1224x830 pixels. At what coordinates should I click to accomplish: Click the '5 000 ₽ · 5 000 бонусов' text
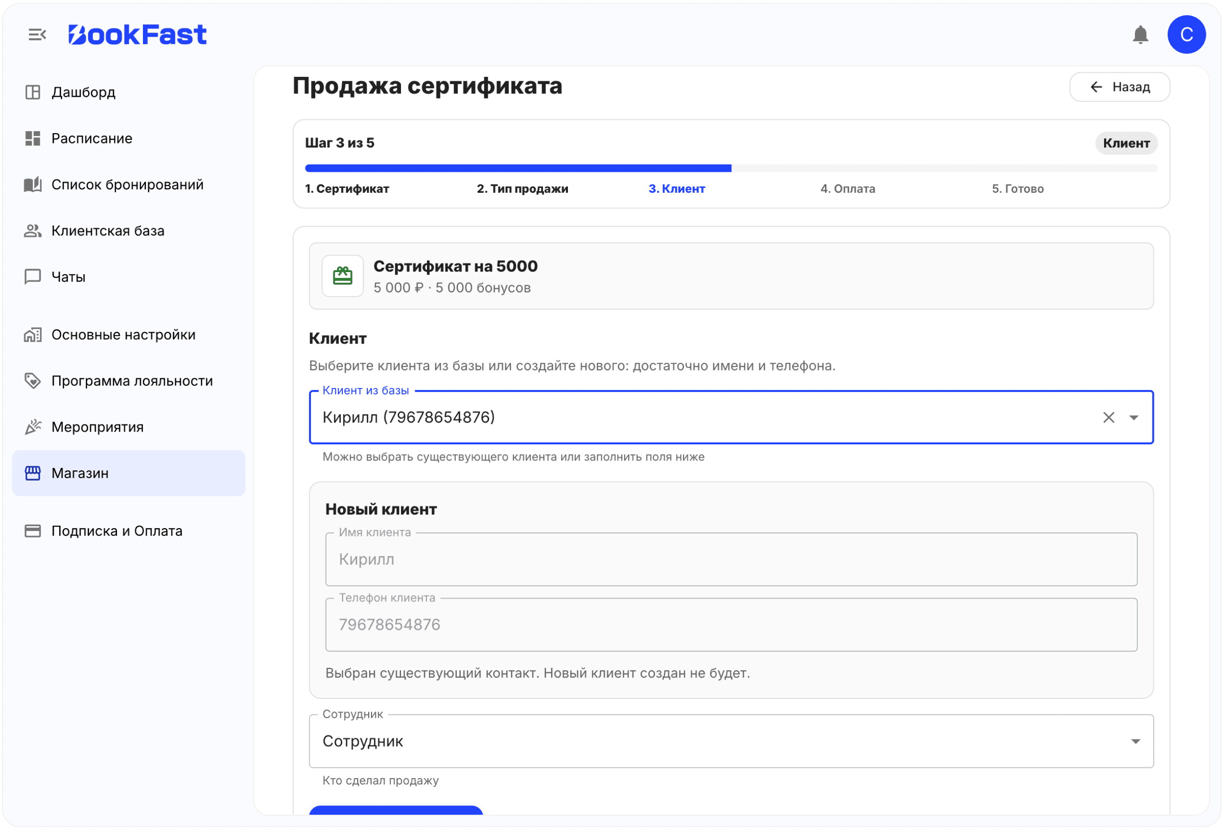pyautogui.click(x=452, y=287)
